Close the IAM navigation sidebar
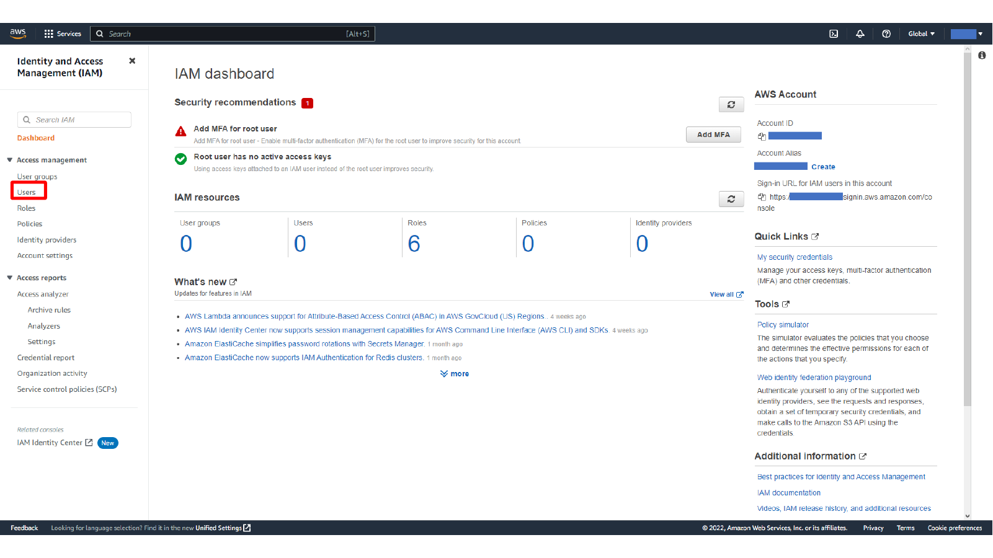The width and height of the screenshot is (993, 558). pyautogui.click(x=132, y=61)
